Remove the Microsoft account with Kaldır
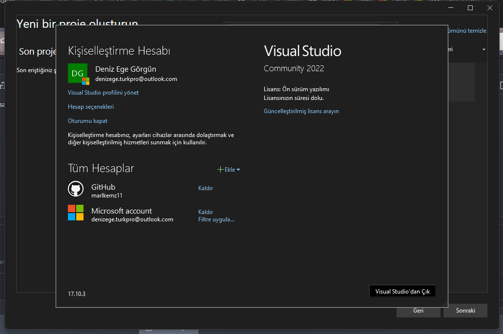 click(x=205, y=212)
